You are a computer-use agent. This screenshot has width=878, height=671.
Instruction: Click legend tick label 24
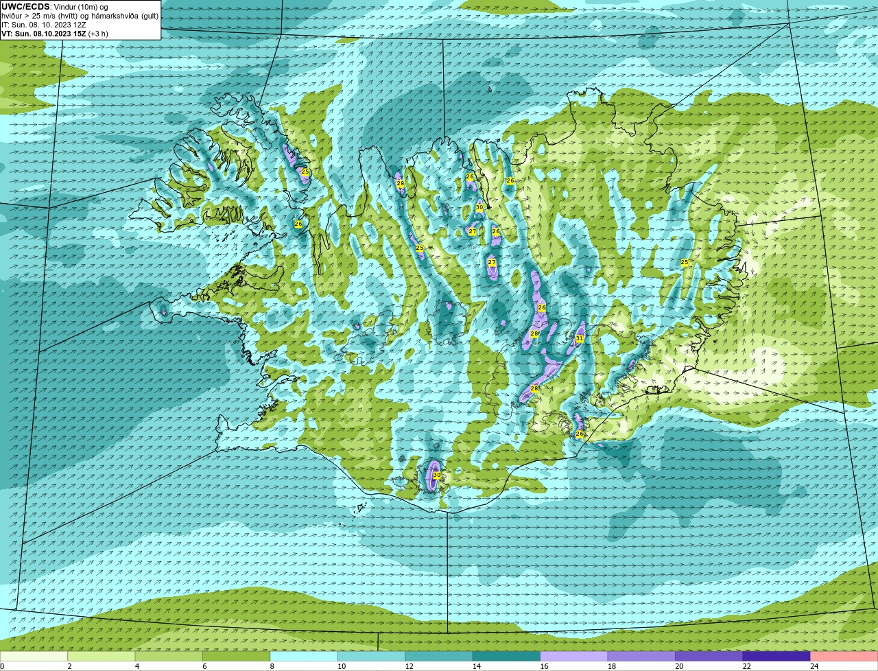(x=814, y=666)
